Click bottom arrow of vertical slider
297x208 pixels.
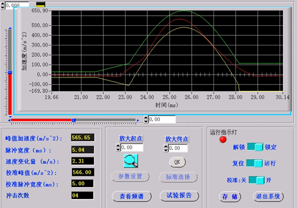pos(10,116)
